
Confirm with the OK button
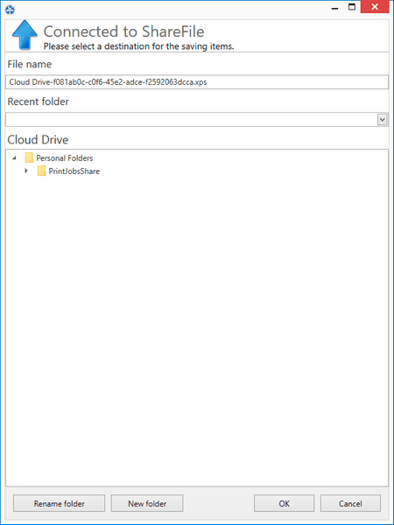(x=284, y=504)
